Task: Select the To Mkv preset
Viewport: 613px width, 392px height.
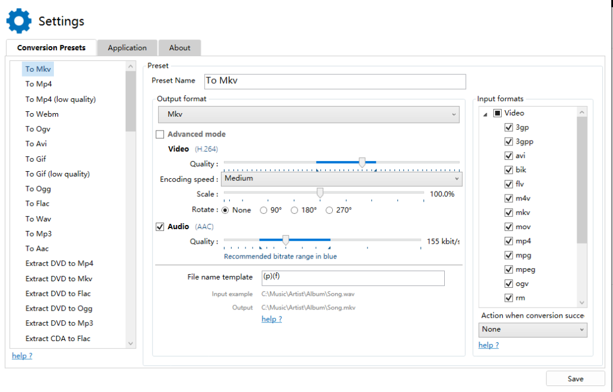Action: point(38,69)
